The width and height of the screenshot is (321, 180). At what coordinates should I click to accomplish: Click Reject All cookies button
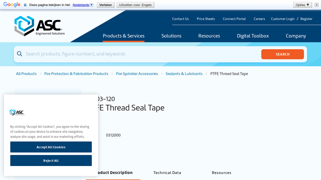coord(51,160)
